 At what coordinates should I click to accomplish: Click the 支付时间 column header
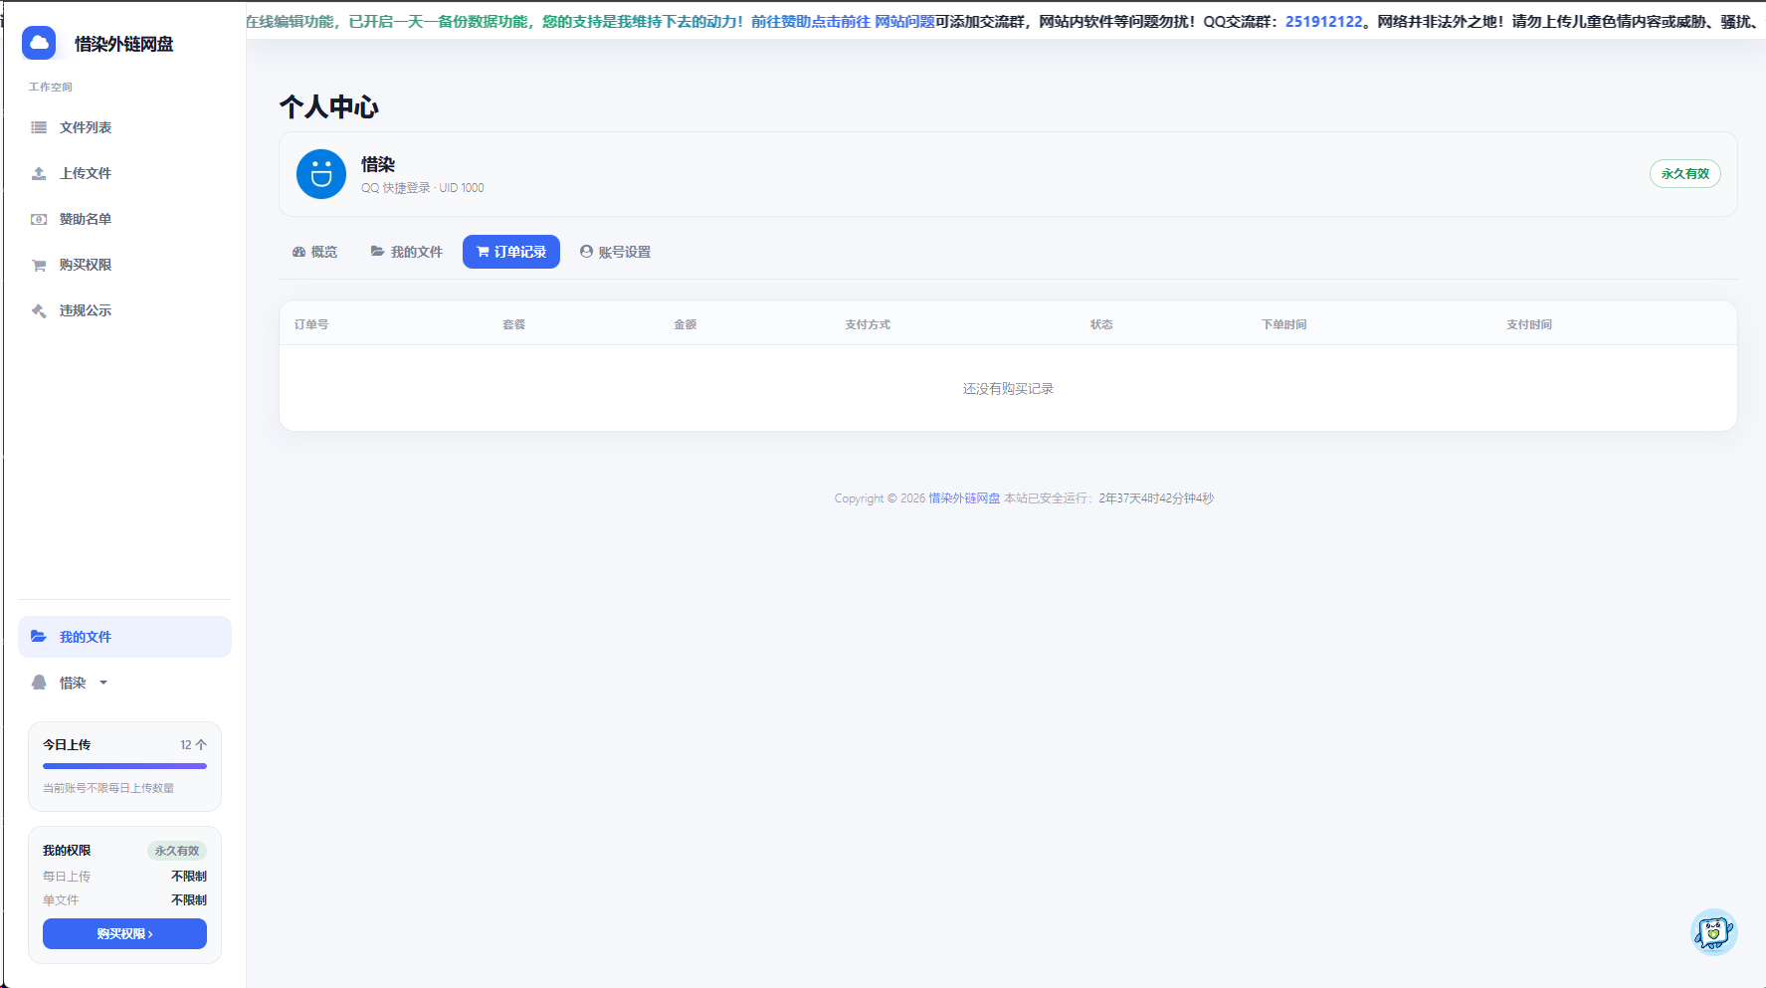pyautogui.click(x=1529, y=324)
